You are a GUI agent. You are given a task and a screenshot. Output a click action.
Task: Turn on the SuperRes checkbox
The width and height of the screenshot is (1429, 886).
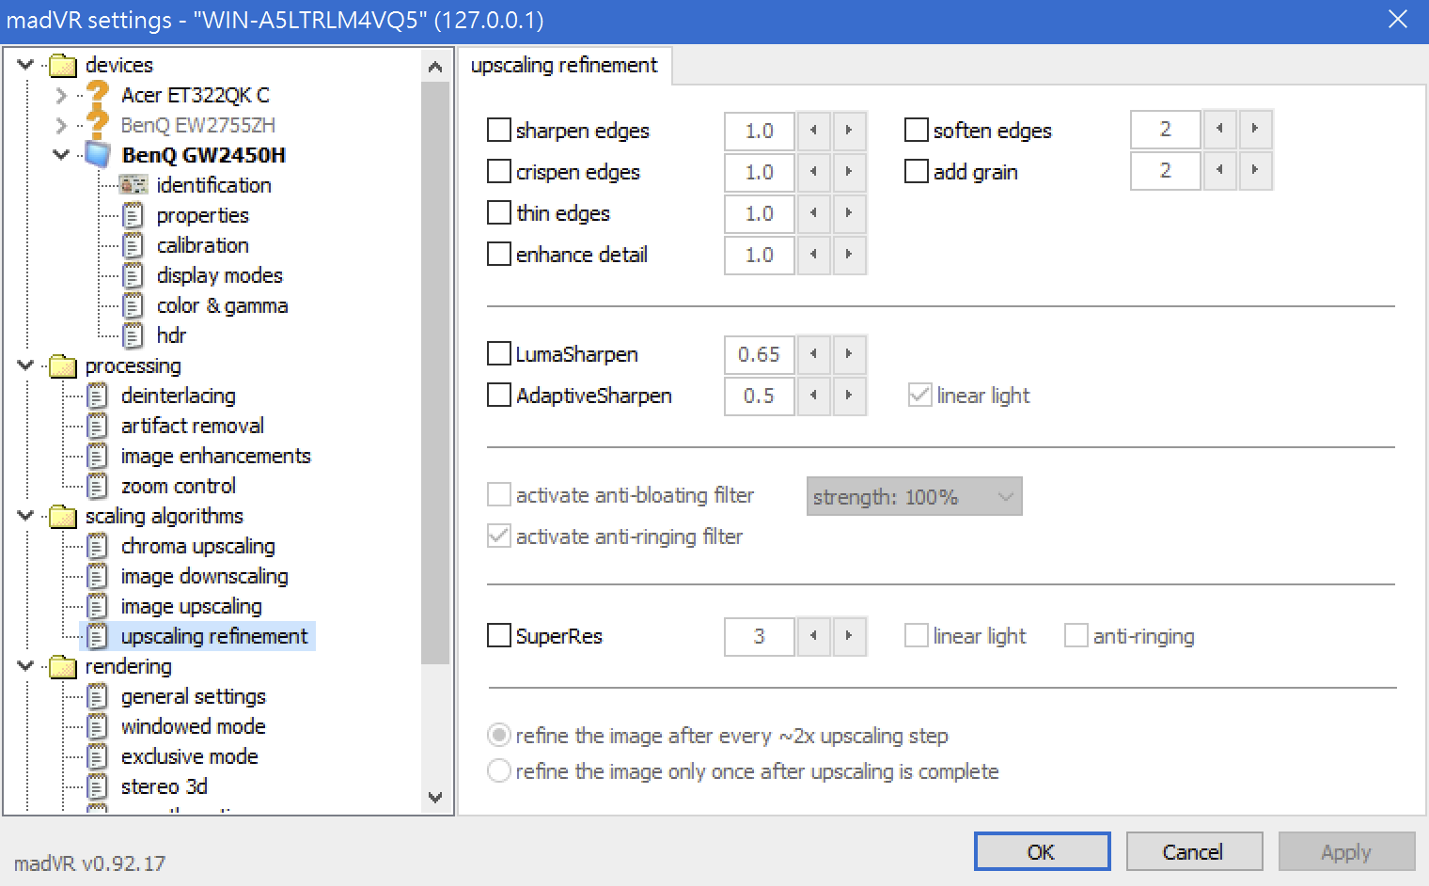pyautogui.click(x=499, y=635)
